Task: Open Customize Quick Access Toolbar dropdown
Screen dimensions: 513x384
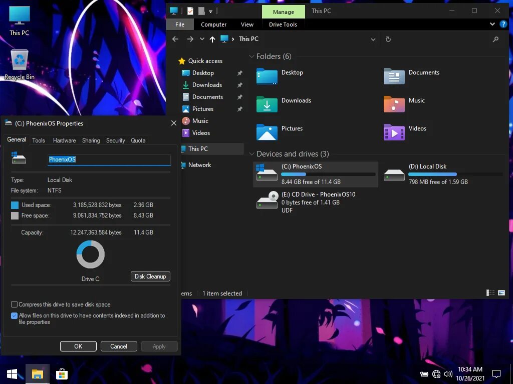Action: (x=211, y=11)
